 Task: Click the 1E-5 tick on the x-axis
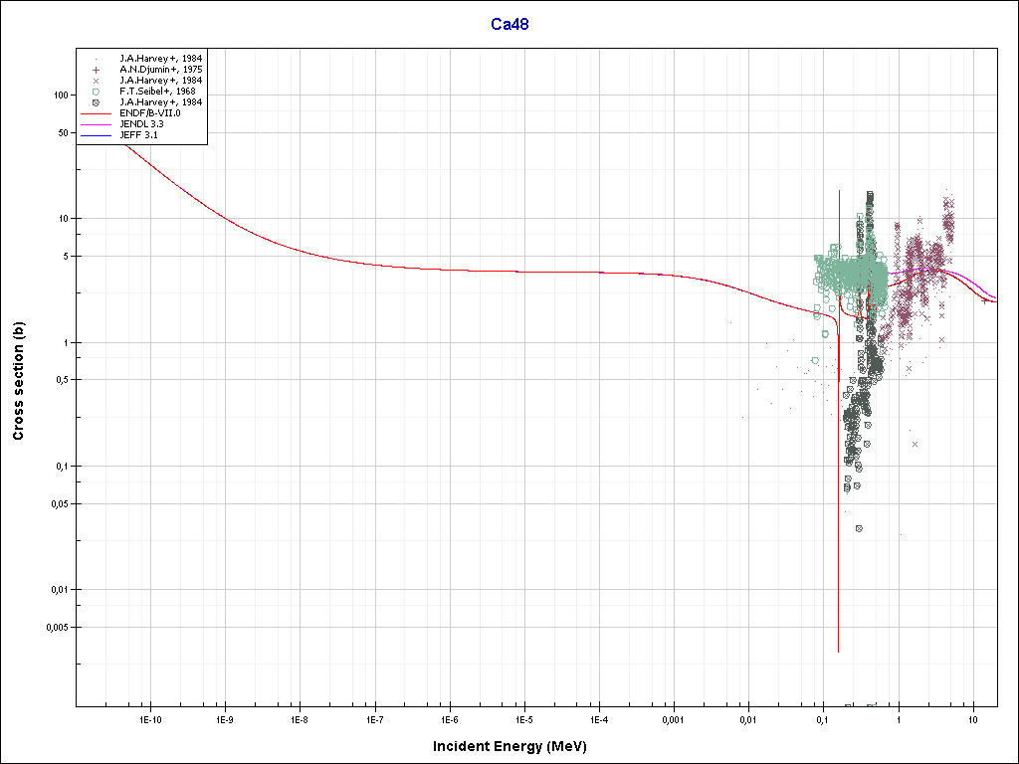[x=523, y=718]
